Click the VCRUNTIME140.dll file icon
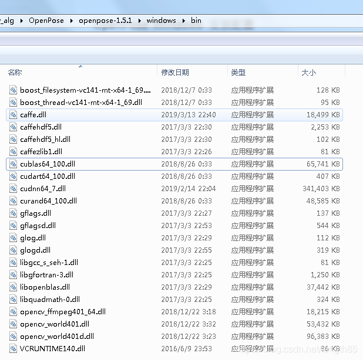Screen dimensions: 363x360 coord(13,348)
